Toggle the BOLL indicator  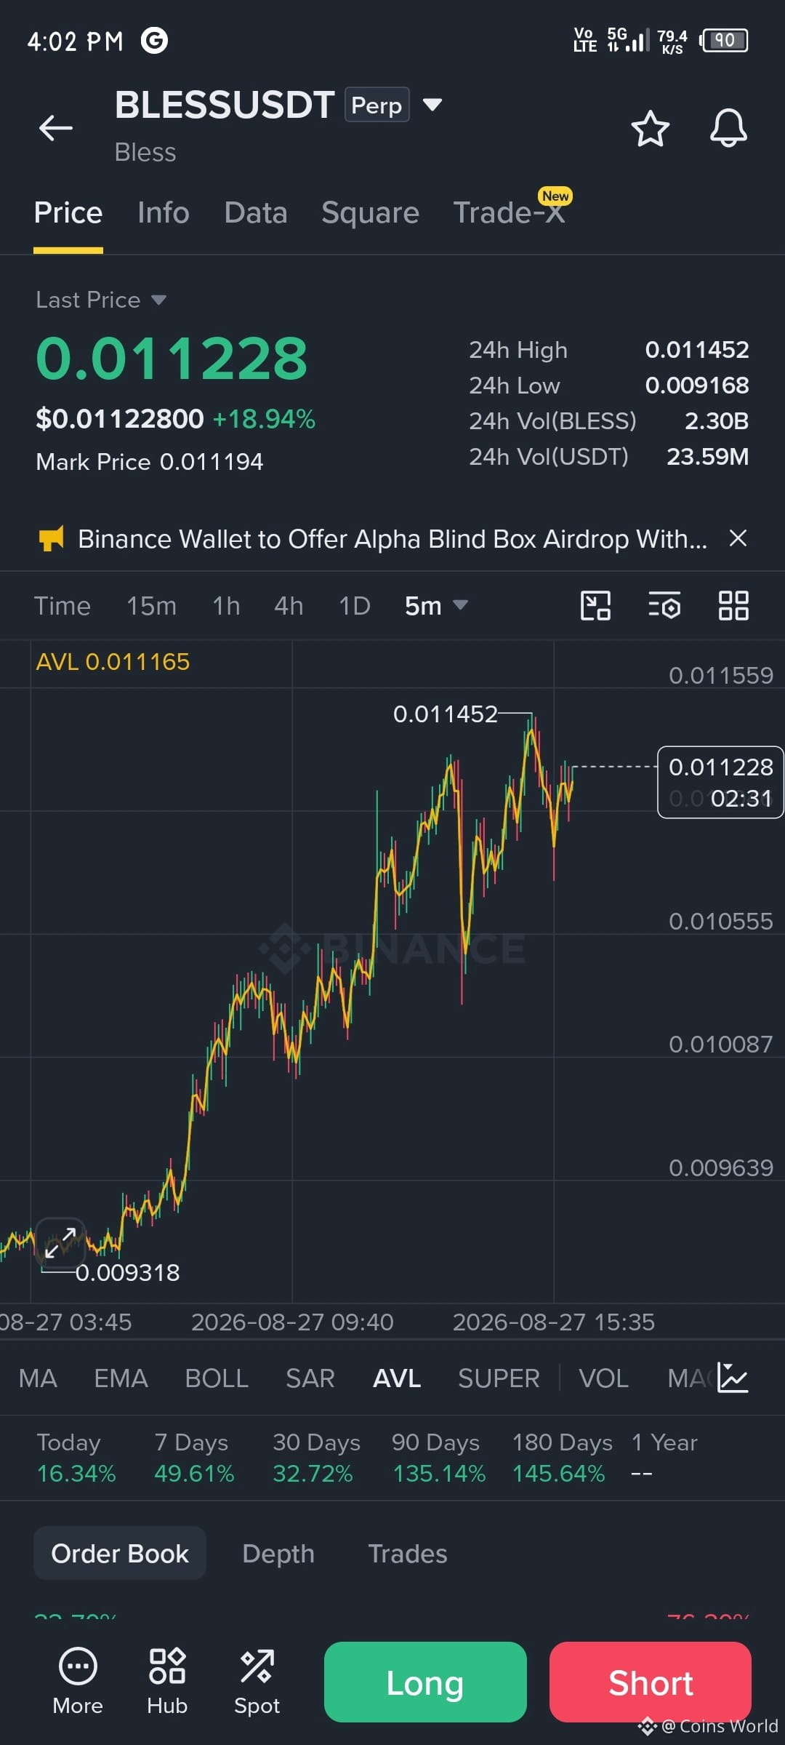click(217, 1378)
